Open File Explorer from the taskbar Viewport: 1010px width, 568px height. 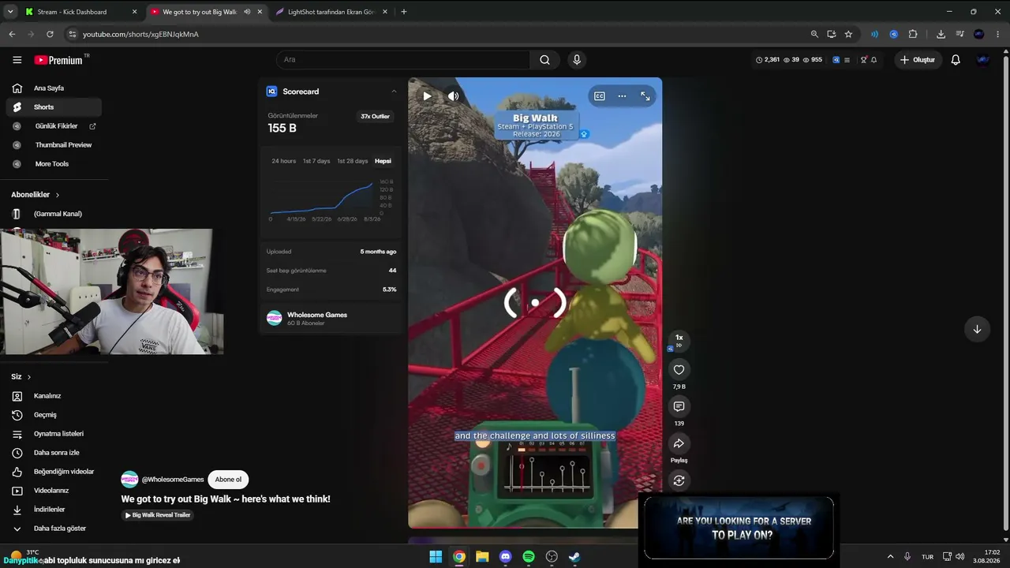click(482, 557)
